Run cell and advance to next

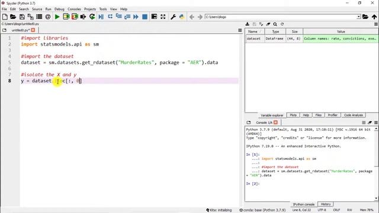[75, 17]
